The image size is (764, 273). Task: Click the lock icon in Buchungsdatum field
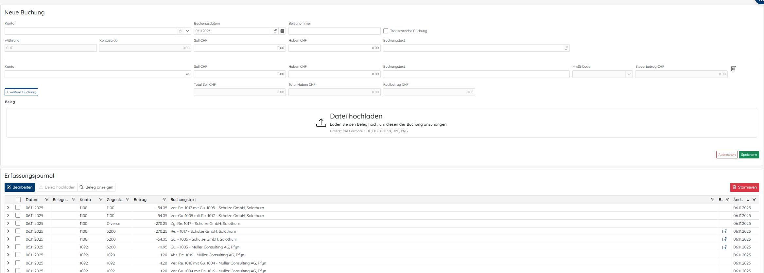(275, 31)
